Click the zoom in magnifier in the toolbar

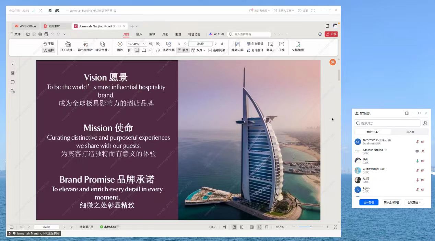tap(158, 44)
